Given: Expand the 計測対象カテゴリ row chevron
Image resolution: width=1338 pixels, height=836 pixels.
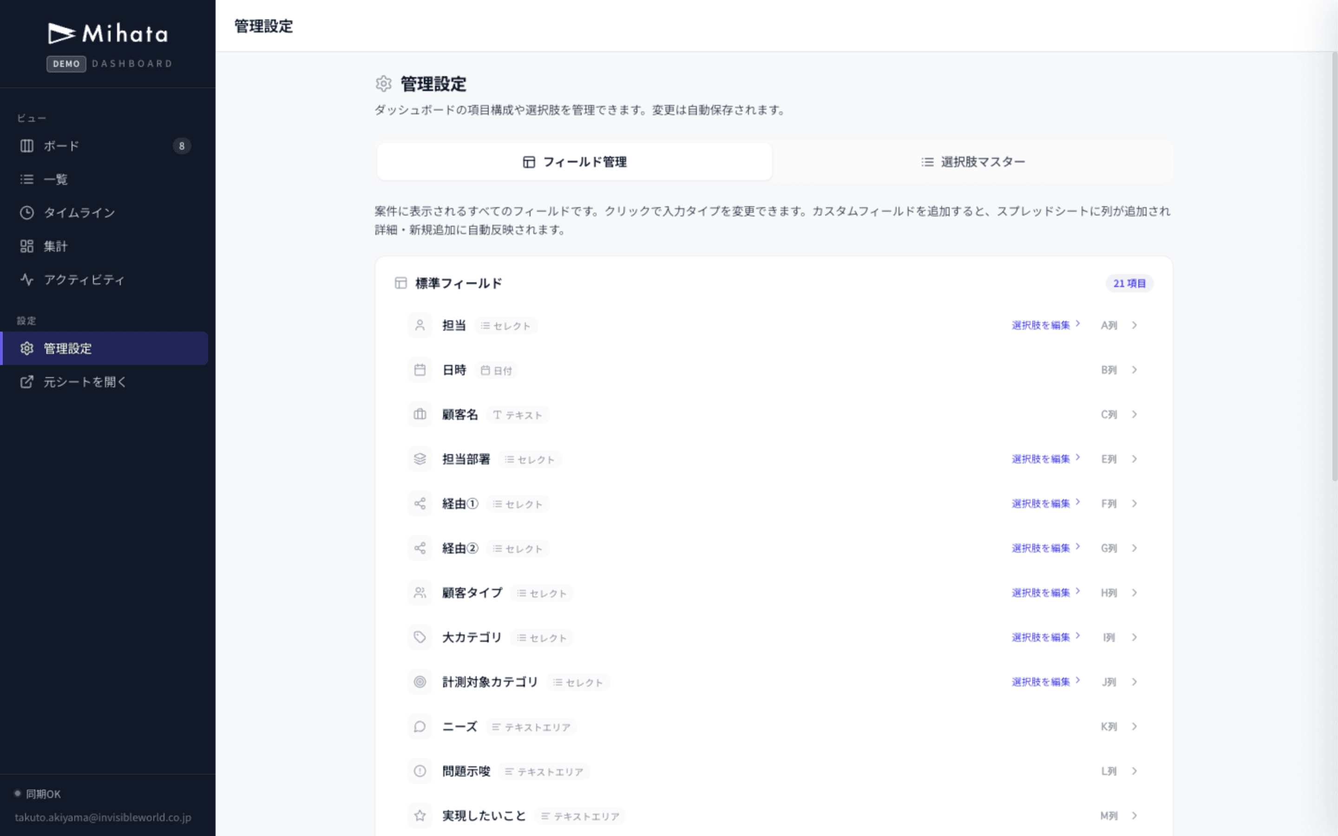Looking at the screenshot, I should tap(1135, 682).
